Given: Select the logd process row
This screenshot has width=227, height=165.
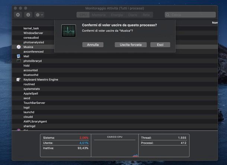Looking at the screenshot, I should [x=115, y=108].
